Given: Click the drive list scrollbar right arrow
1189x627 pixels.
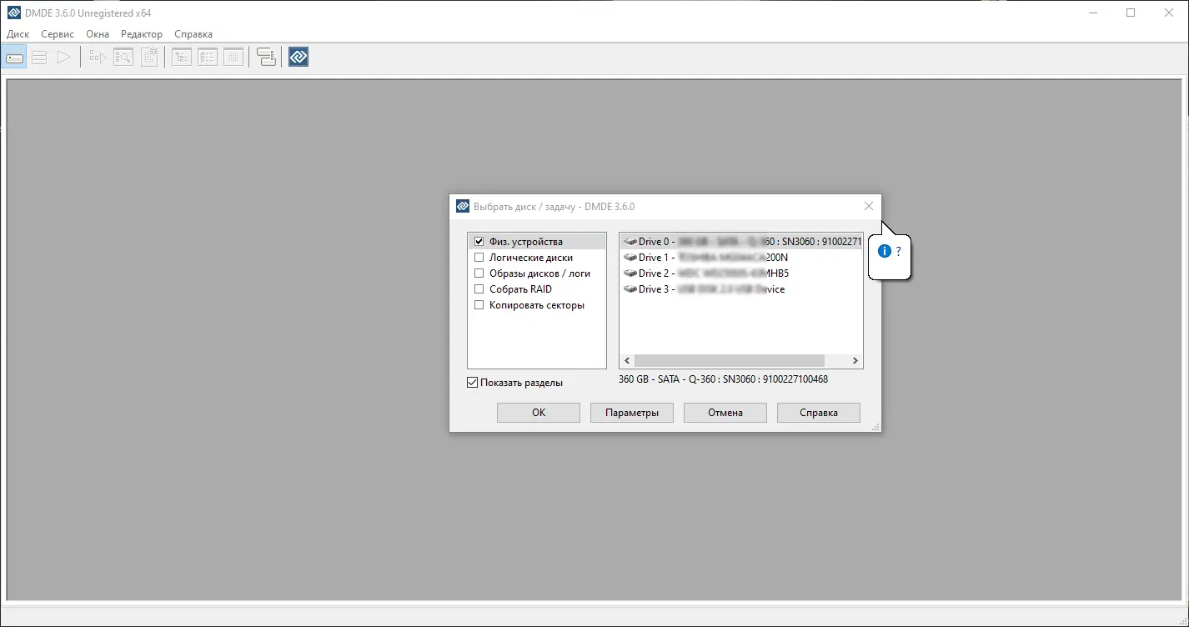Looking at the screenshot, I should pos(855,361).
